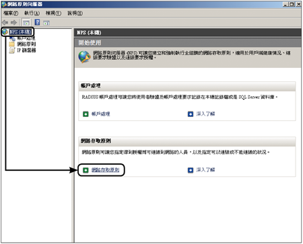Click the 開始使用 heading bar

pos(188,42)
